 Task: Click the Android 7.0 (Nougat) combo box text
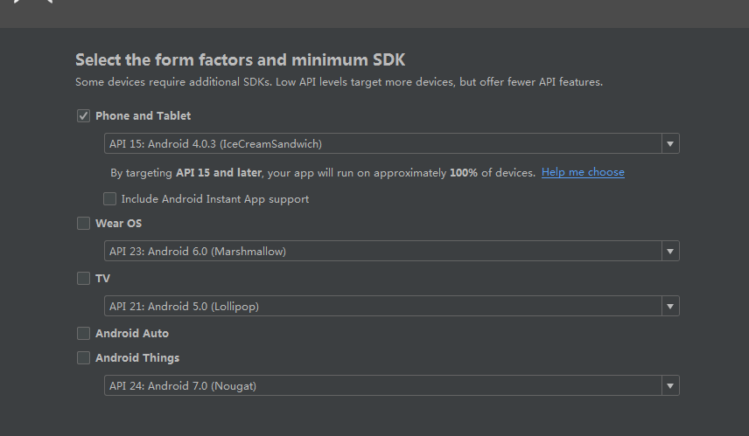coord(183,386)
